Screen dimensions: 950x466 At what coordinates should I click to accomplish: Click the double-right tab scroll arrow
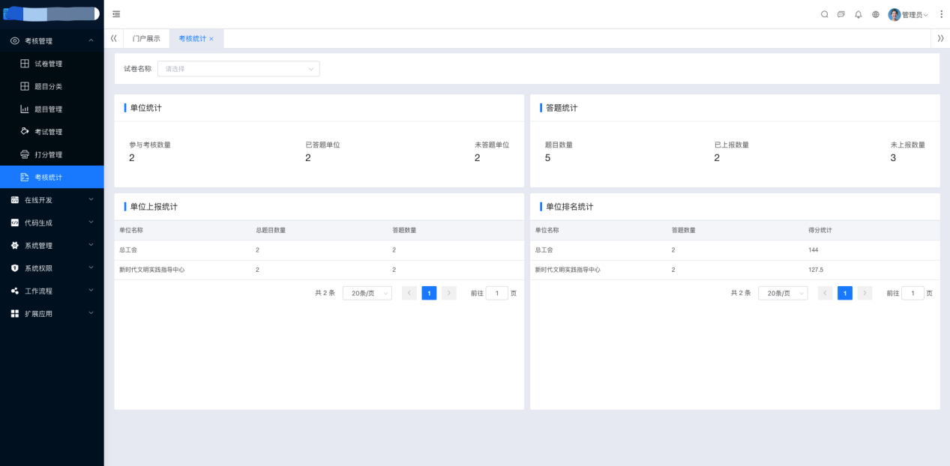[940, 38]
